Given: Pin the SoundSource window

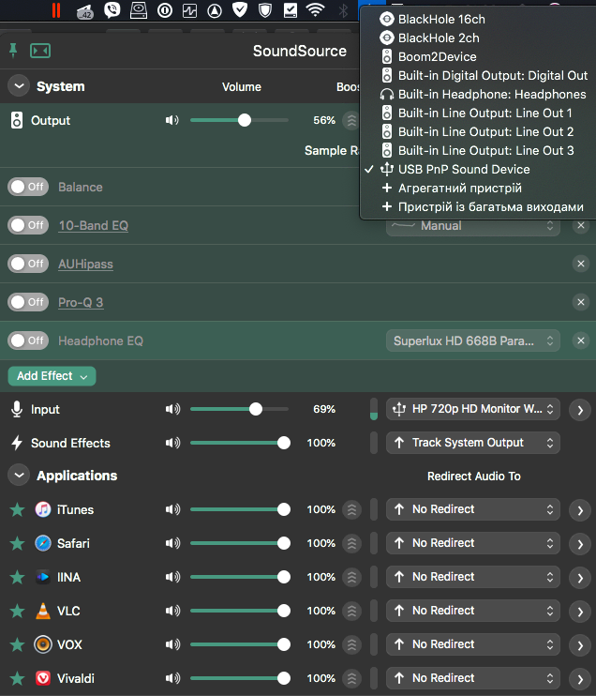Looking at the screenshot, I should (x=13, y=51).
